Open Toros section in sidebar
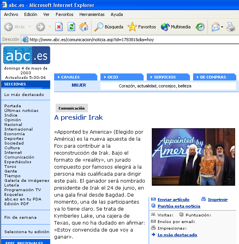The image size is (239, 244). coord(10,167)
